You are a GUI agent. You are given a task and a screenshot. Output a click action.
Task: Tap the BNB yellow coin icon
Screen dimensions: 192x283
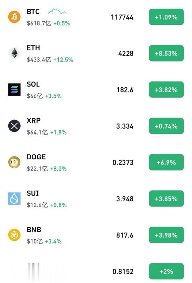[x=14, y=235]
